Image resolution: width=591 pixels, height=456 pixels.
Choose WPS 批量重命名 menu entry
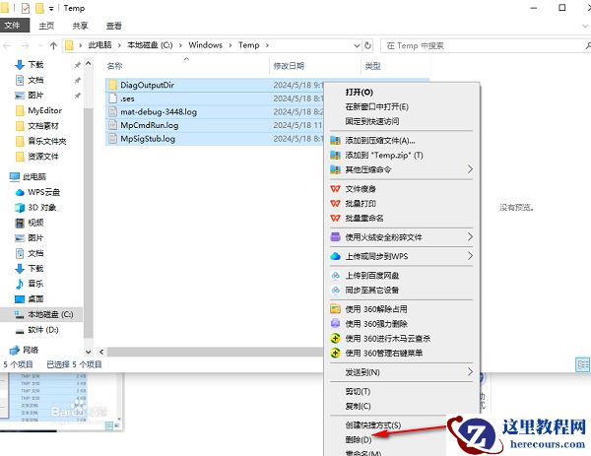402,218
